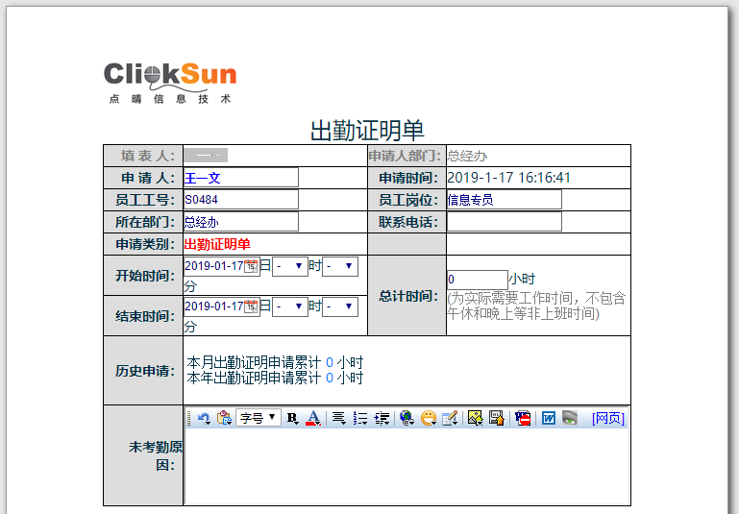Click the paragraph alignment icon
Image resolution: width=739 pixels, height=514 pixels.
click(x=338, y=418)
